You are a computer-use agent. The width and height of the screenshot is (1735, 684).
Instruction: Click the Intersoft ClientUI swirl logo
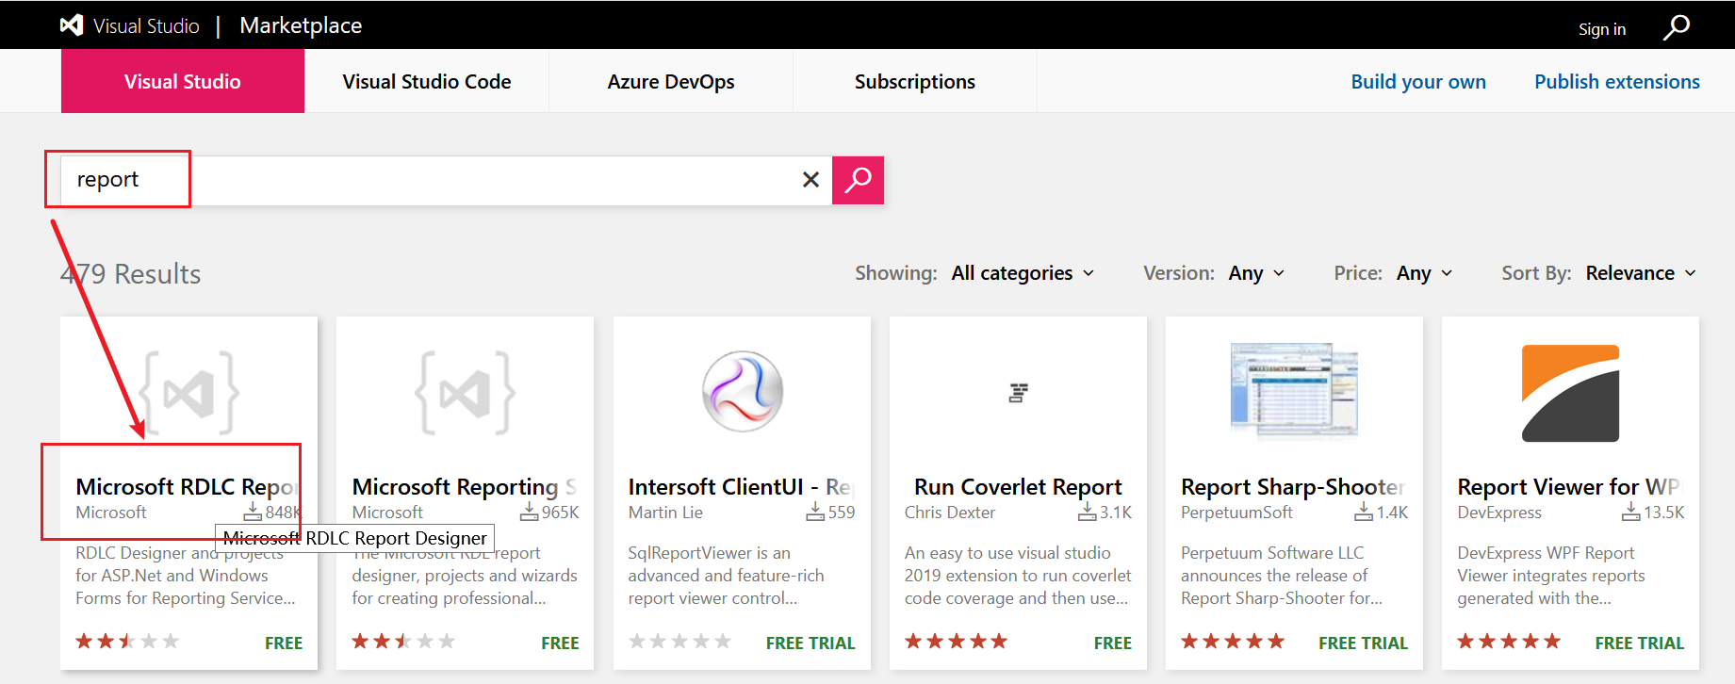coord(743,391)
